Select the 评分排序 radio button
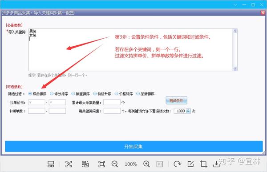 (x=52, y=94)
